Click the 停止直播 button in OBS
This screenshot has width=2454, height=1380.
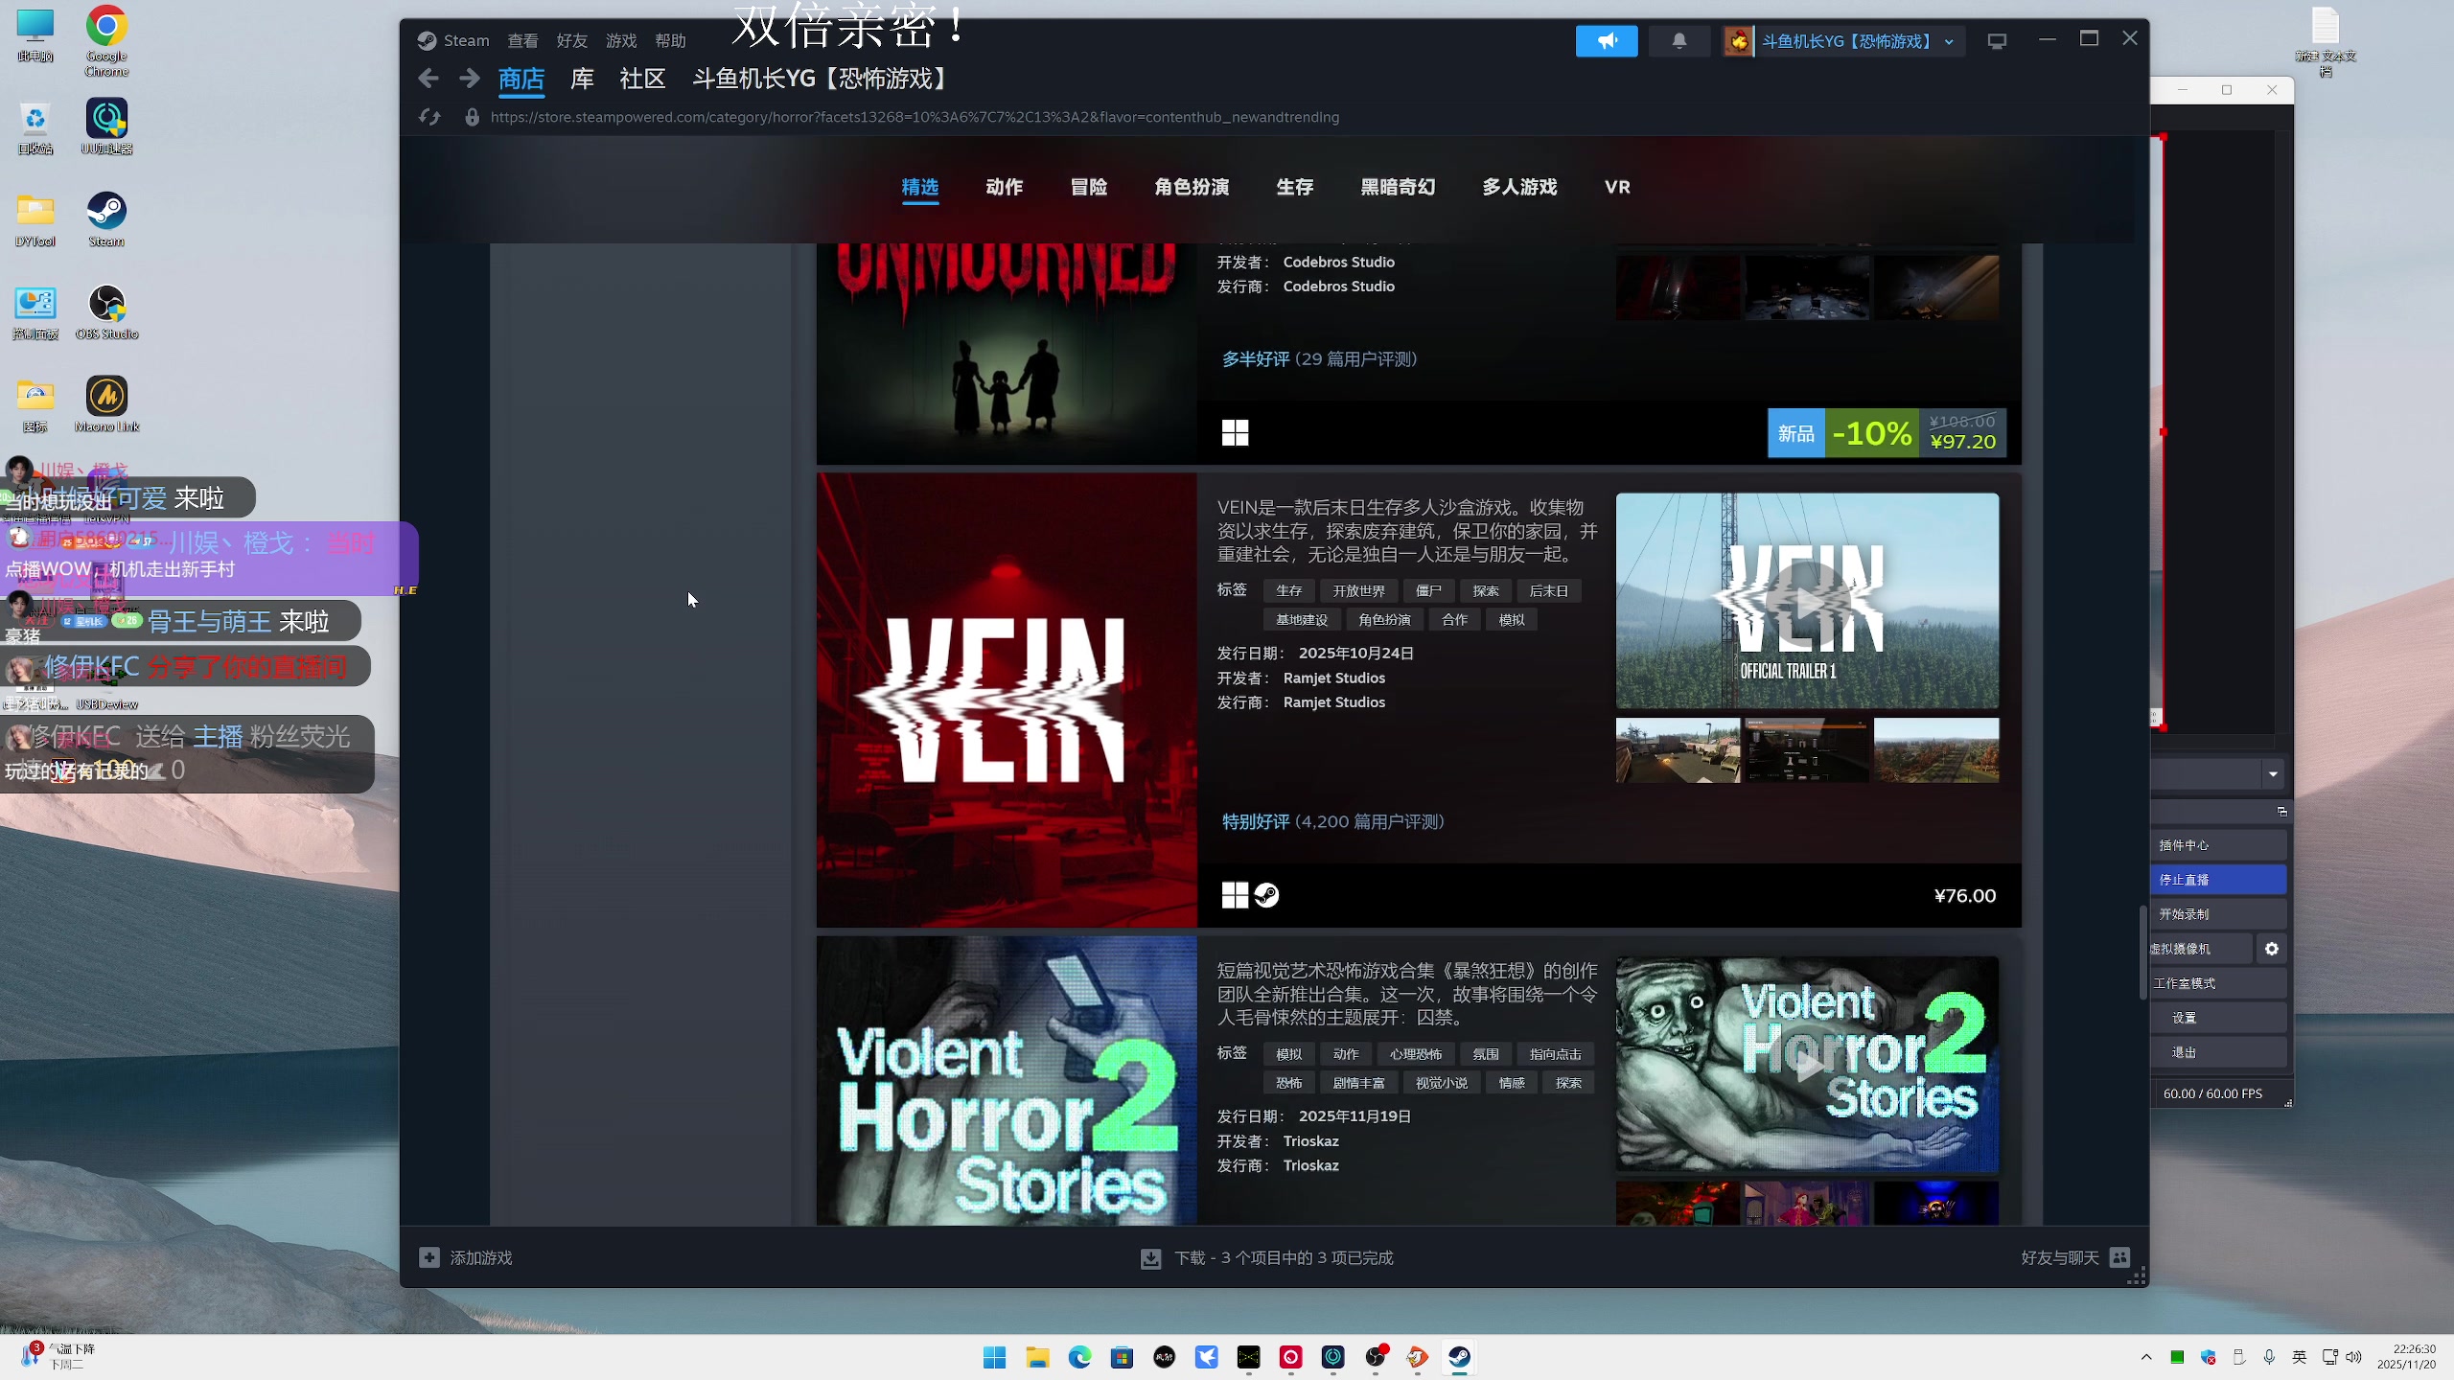(x=2216, y=880)
